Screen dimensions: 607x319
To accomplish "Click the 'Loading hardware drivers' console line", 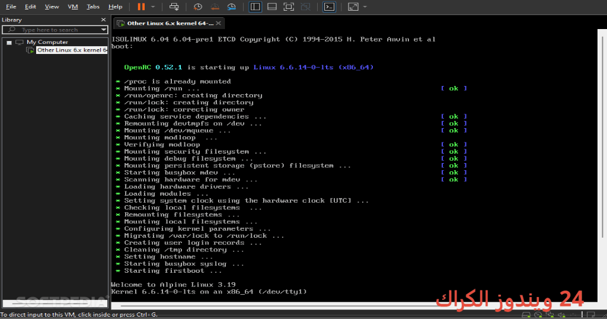I will point(182,187).
